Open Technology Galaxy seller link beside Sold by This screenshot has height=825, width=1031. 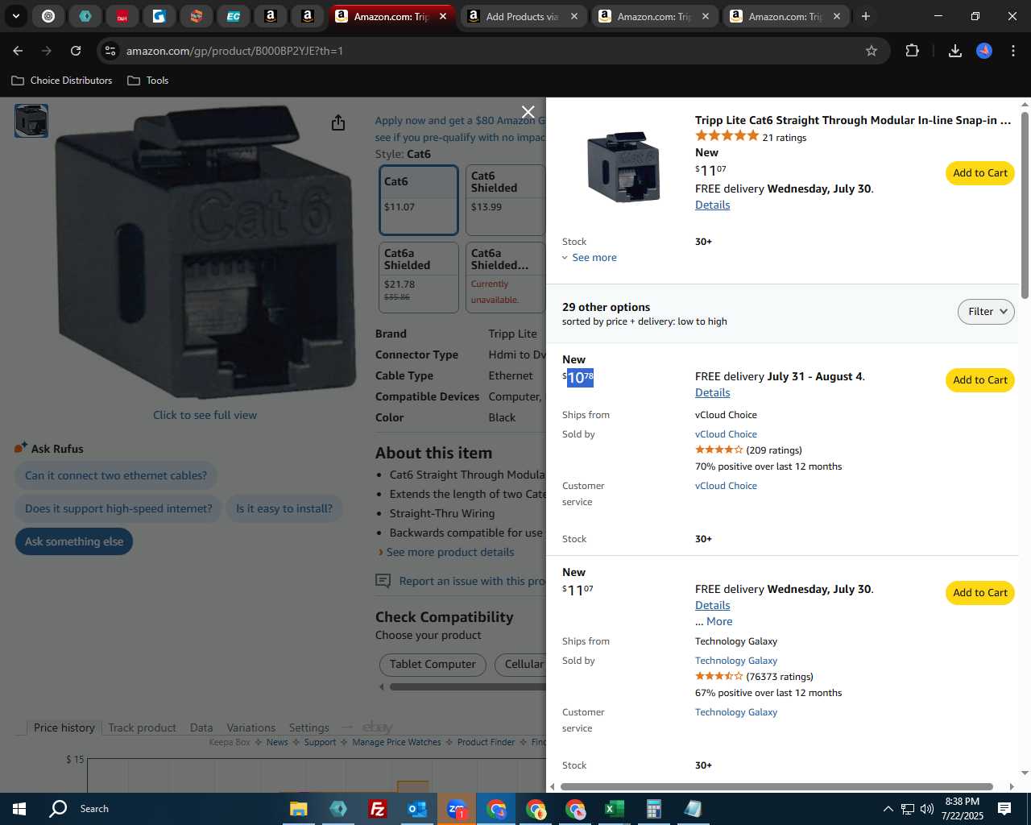pos(736,661)
